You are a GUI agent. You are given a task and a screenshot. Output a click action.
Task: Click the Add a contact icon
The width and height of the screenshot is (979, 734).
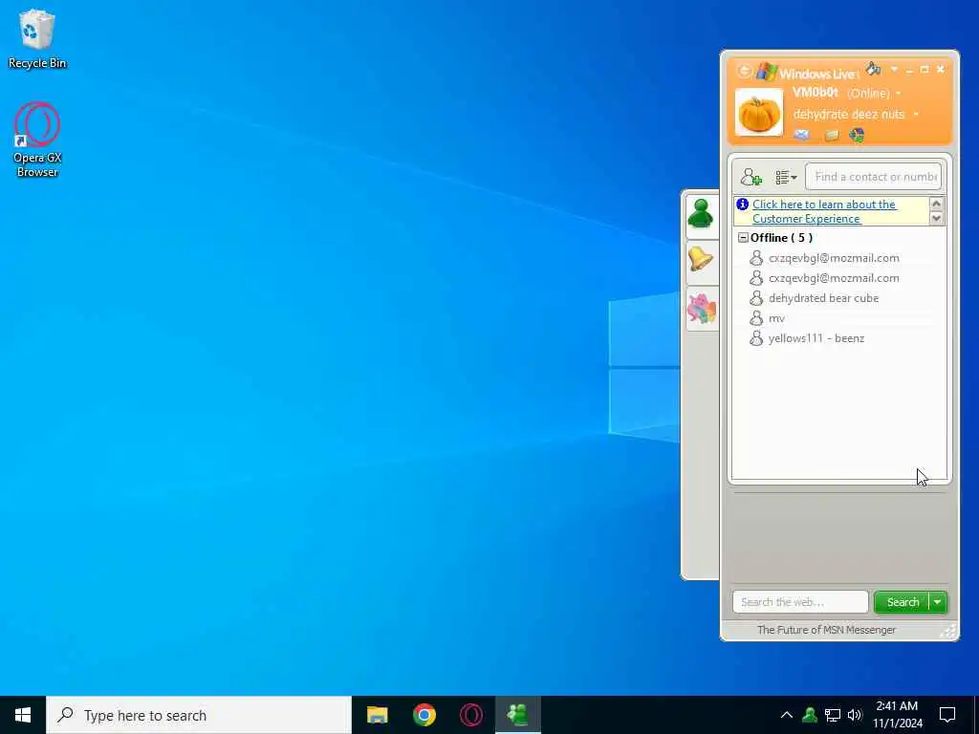751,177
